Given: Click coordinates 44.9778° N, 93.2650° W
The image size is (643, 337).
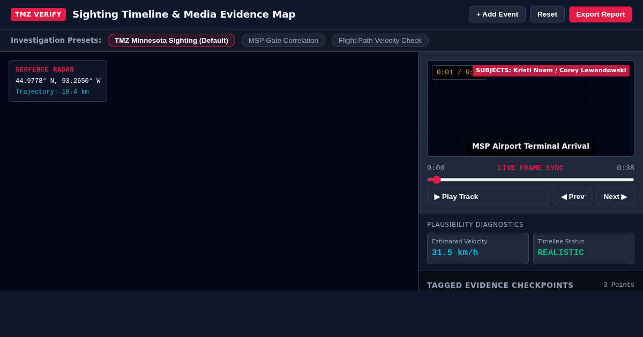Looking at the screenshot, I should pos(58,81).
